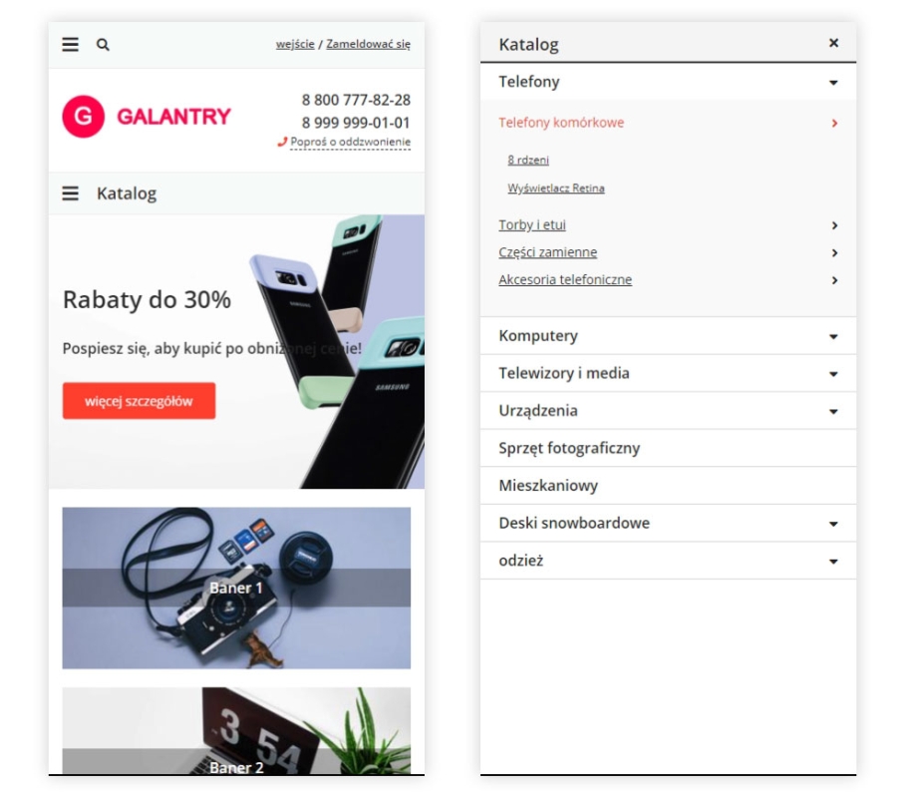Click the search magnifier icon
The image size is (917, 798).
pyautogui.click(x=103, y=45)
